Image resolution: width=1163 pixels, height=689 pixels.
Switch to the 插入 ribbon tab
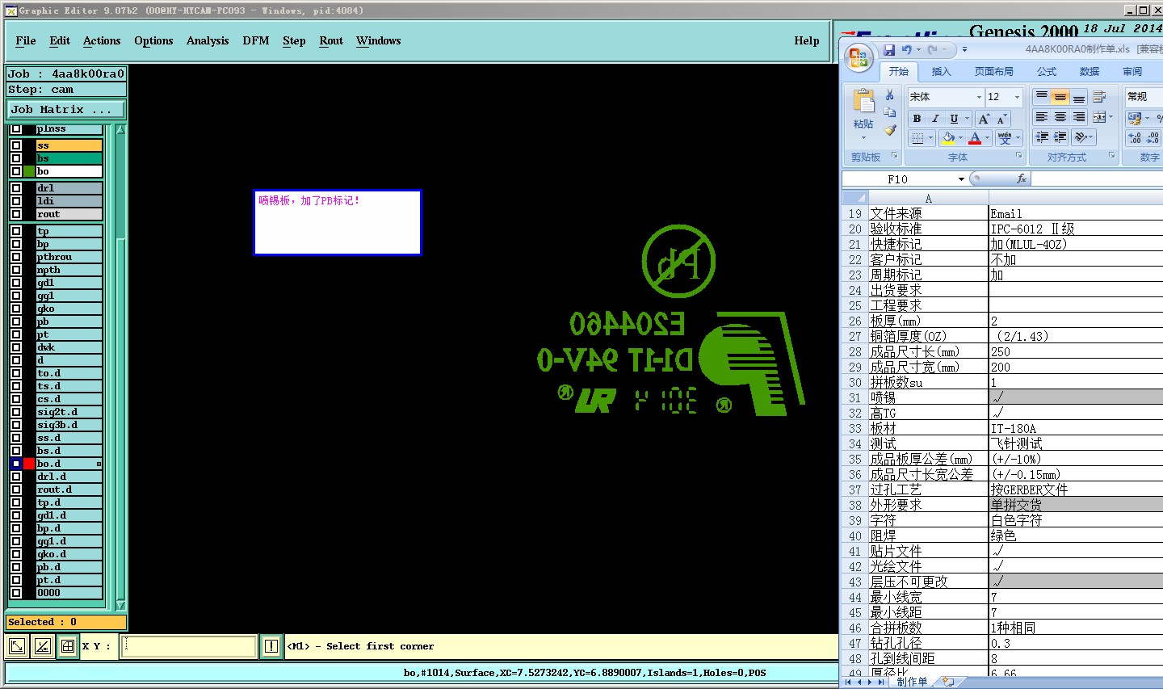click(942, 72)
